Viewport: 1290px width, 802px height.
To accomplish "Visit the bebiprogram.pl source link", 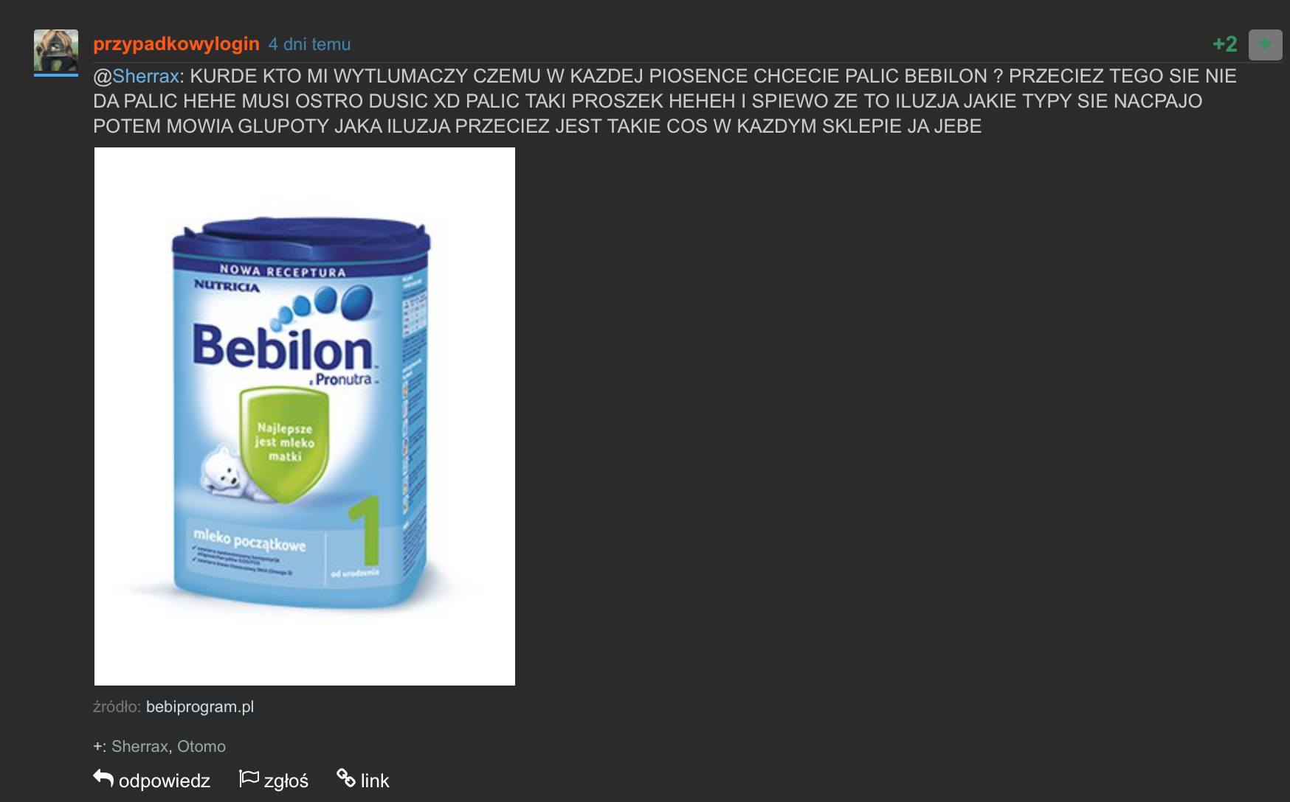I will [200, 706].
